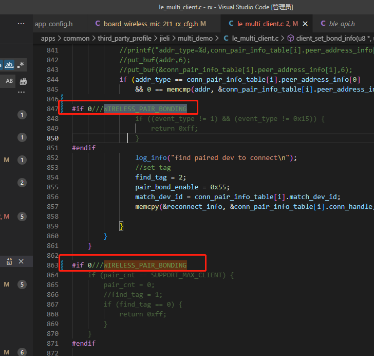Click the C icon in breadcrumb path
The height and width of the screenshot is (356, 374).
[x=226, y=38]
